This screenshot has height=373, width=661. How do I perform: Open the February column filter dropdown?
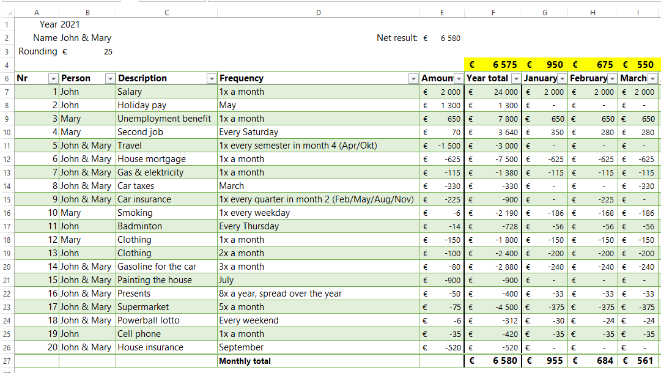[613, 79]
